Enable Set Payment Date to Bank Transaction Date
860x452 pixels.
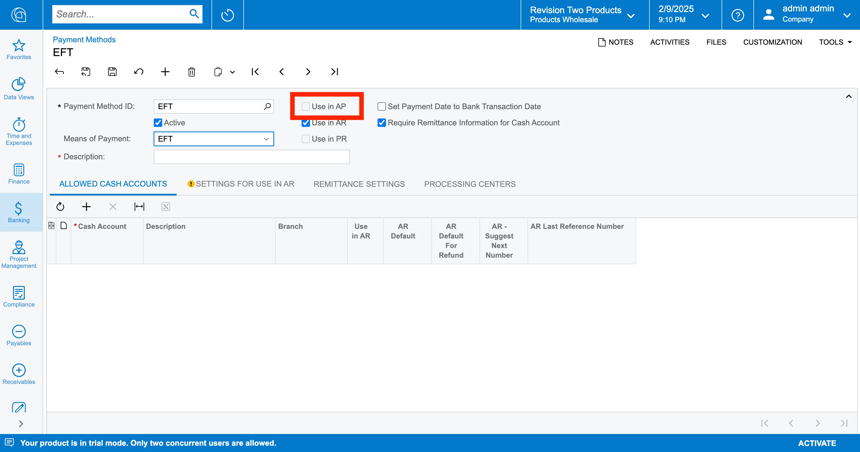point(381,107)
